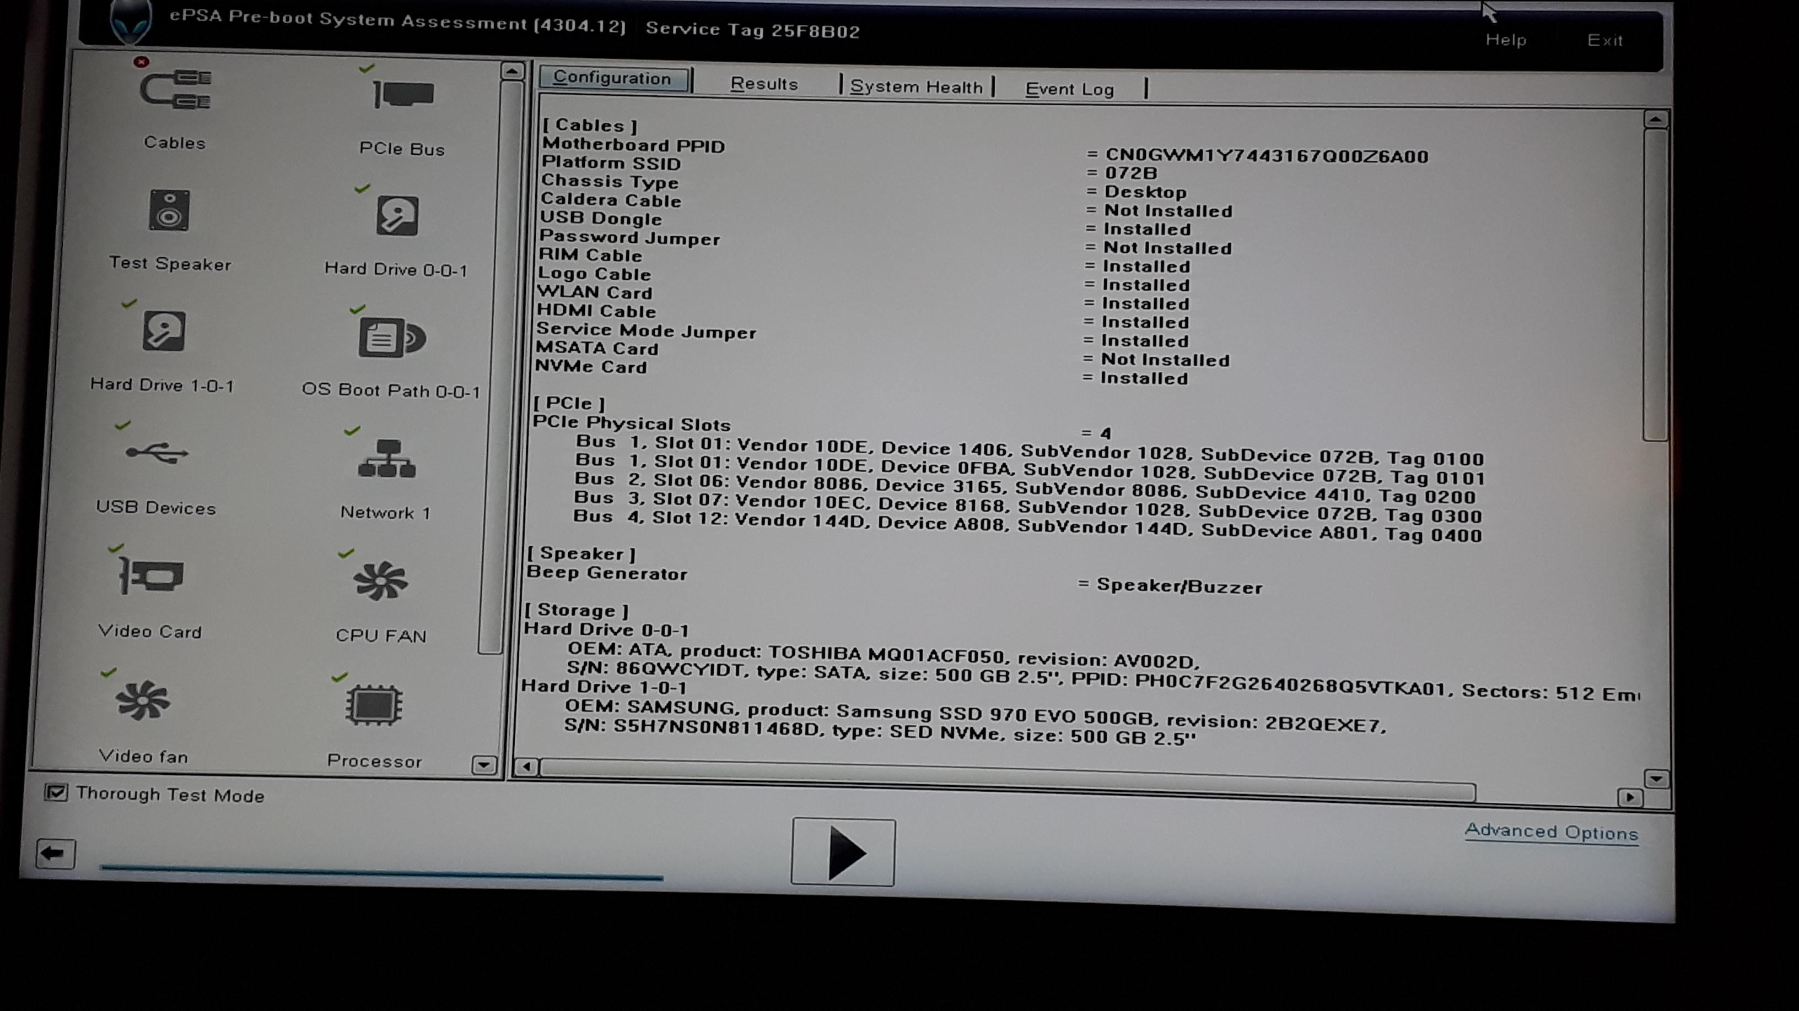Screen dimensions: 1799x1011
Task: Click the Beep Generator label
Action: click(607, 573)
